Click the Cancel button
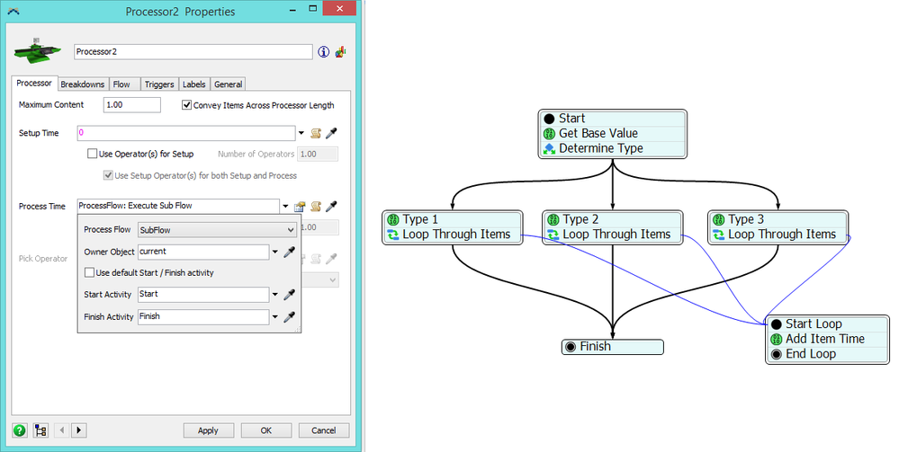The image size is (899, 452). click(324, 430)
